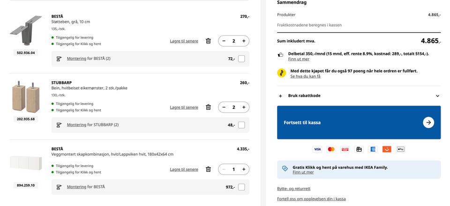Screen dimensions: 450x206
Task: Open Finn ut mer under Delbetal
Action: click(299, 59)
